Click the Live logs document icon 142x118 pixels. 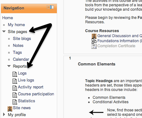coord(15,81)
